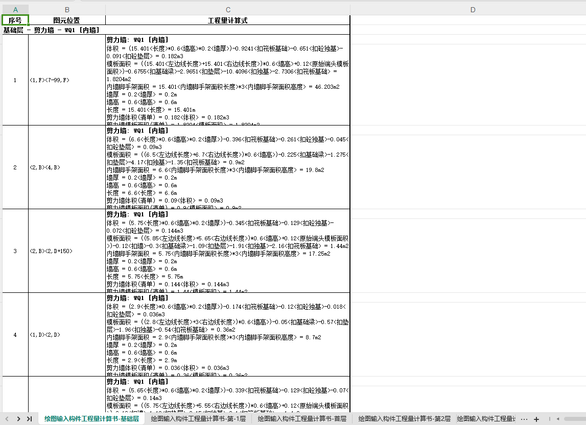Image resolution: width=586 pixels, height=425 pixels.
Task: Click the 图元位置 header cell
Action: tap(67, 20)
